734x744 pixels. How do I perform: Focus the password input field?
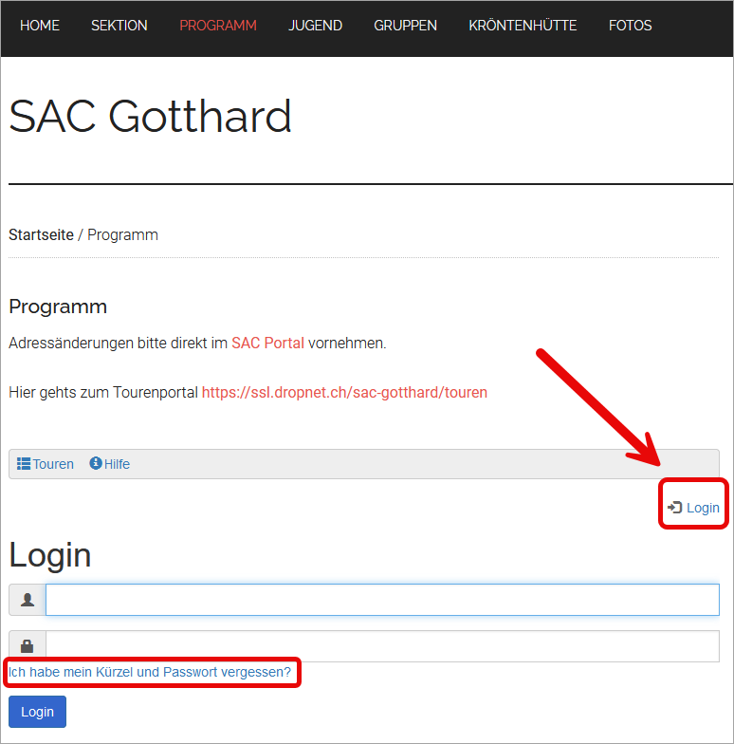[x=383, y=646]
